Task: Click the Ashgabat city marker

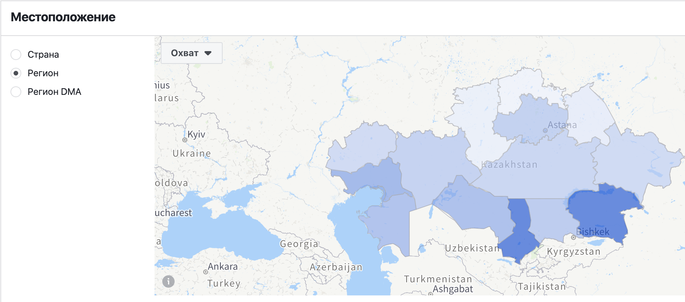Action: pos(431,294)
